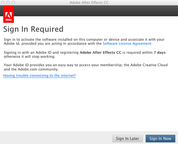178x144 pixels.
Task: Choose the Sign In Later button
Action: 128,138
